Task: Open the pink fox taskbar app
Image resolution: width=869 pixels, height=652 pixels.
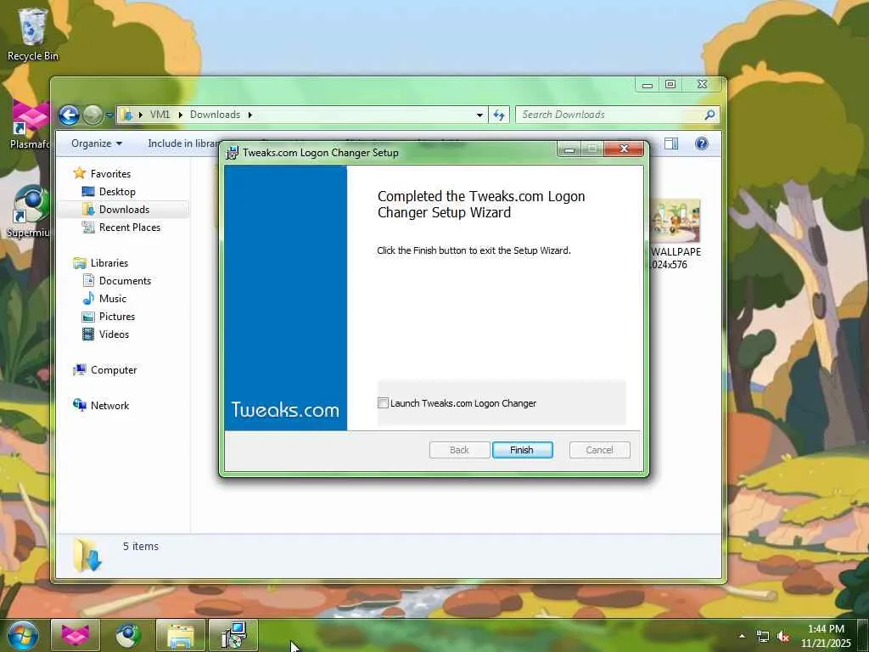Action: tap(76, 635)
